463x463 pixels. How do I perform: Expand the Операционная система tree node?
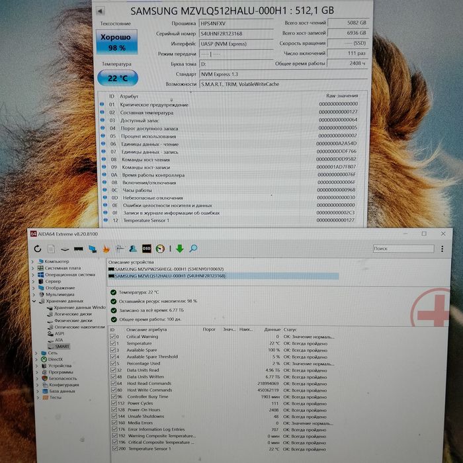point(33,274)
